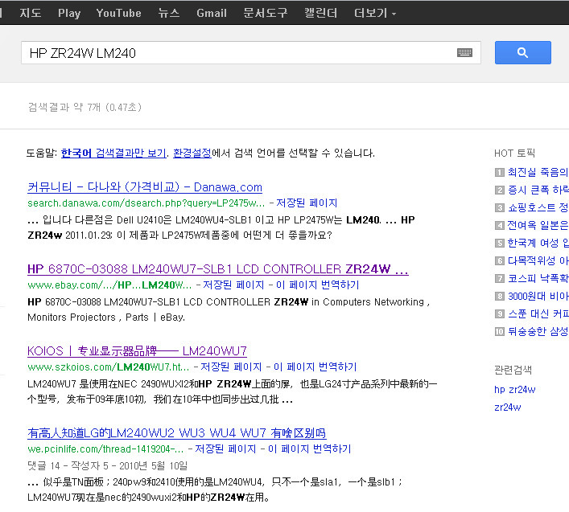The width and height of the screenshot is (569, 512).
Task: Click related search zr24w
Action: pyautogui.click(x=507, y=408)
